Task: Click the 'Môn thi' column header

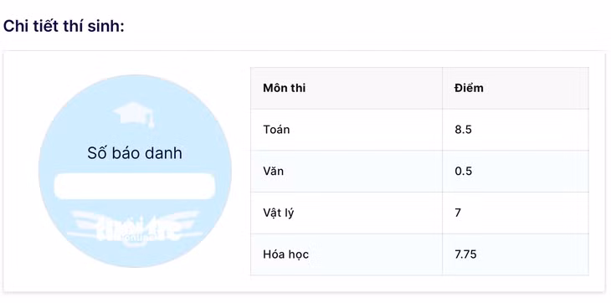Action: coord(284,88)
